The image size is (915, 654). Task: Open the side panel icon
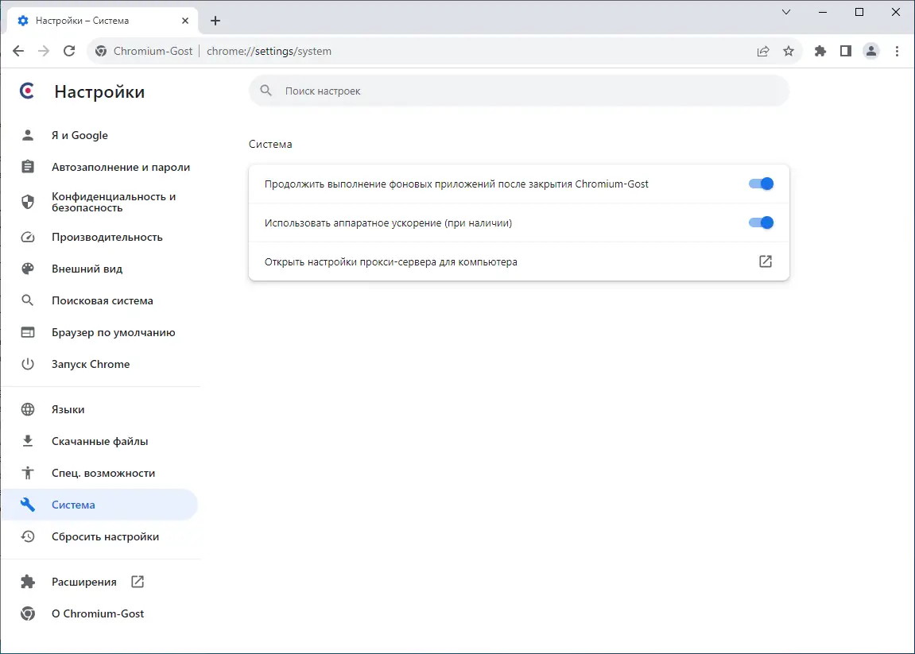click(x=846, y=51)
